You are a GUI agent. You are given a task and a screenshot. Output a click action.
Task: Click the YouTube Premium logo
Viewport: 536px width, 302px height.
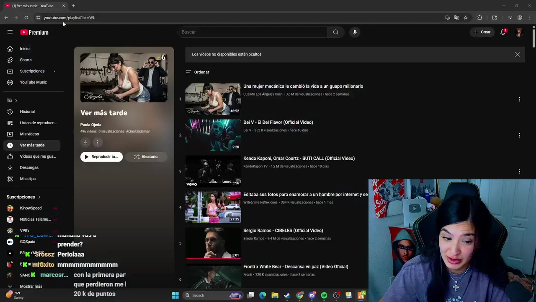34,32
